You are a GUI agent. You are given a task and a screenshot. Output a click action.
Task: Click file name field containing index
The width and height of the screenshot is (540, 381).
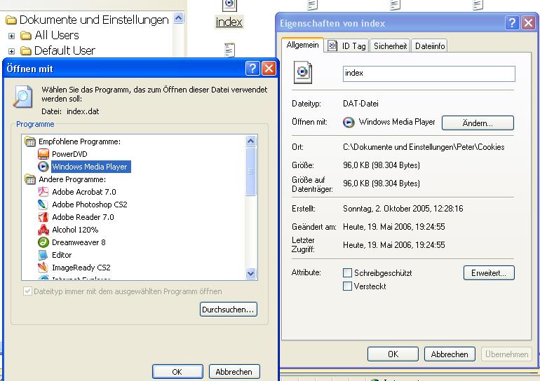pyautogui.click(x=429, y=74)
